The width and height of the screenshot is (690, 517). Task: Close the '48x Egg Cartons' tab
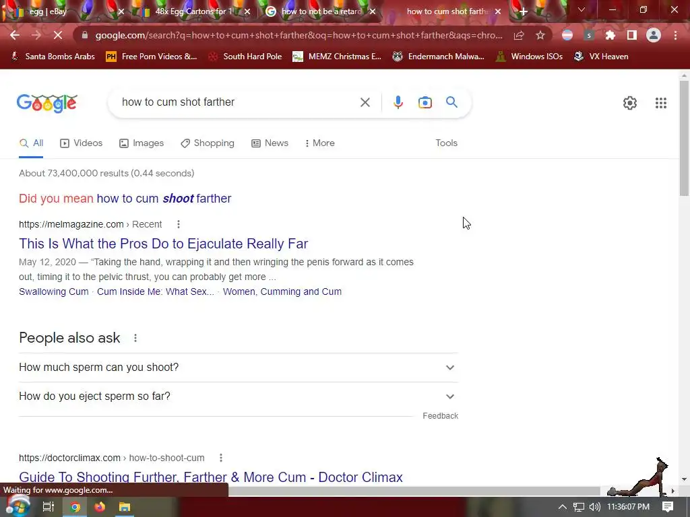[x=247, y=12]
